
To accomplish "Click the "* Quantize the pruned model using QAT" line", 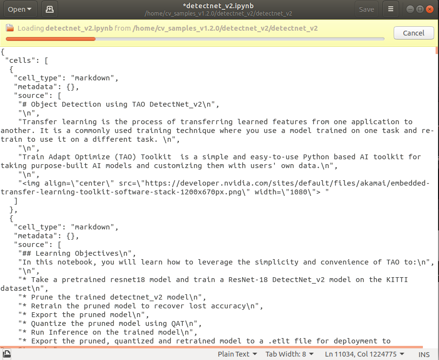I will coord(110,323).
